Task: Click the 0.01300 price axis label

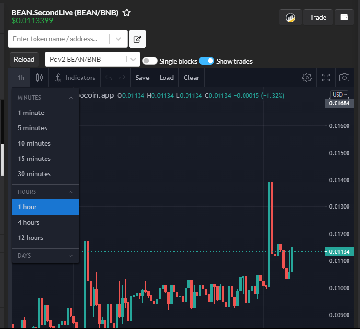Action: click(x=339, y=207)
